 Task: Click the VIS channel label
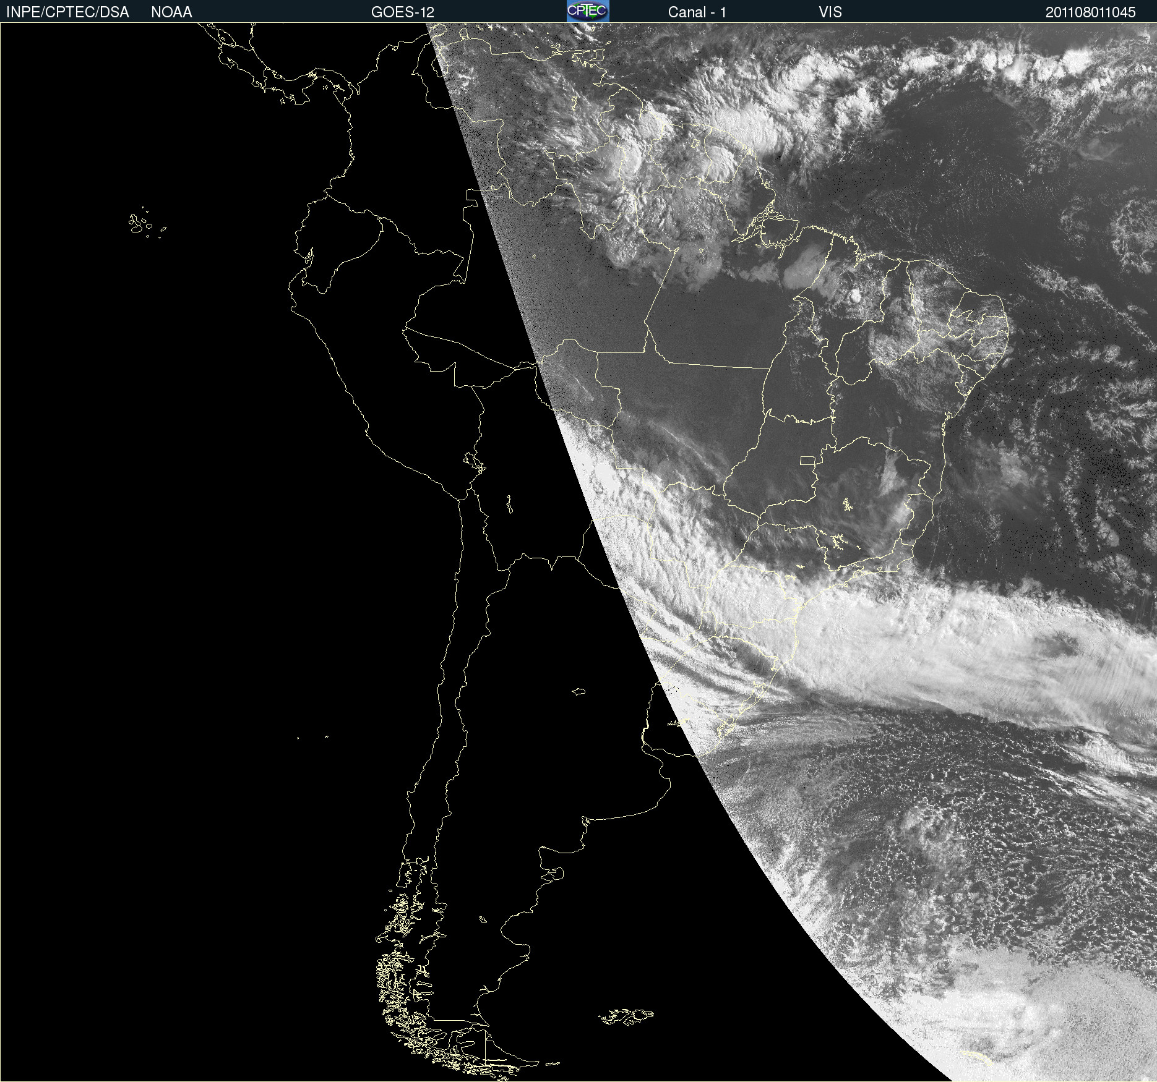pyautogui.click(x=830, y=12)
